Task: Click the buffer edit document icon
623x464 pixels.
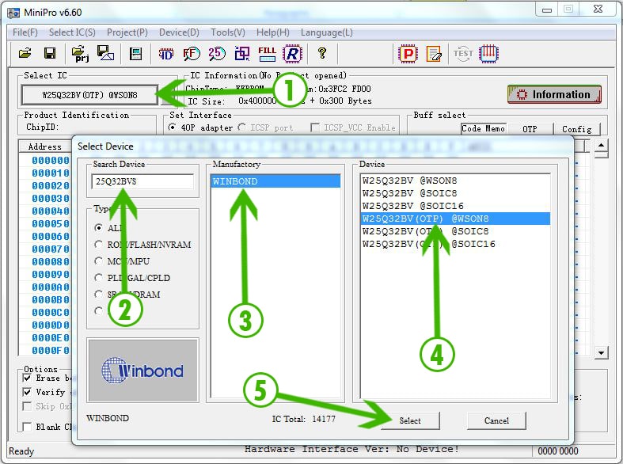Action: click(x=136, y=54)
